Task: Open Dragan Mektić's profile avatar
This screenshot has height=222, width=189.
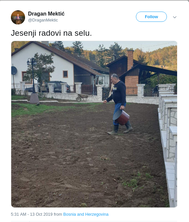Action: click(x=18, y=17)
